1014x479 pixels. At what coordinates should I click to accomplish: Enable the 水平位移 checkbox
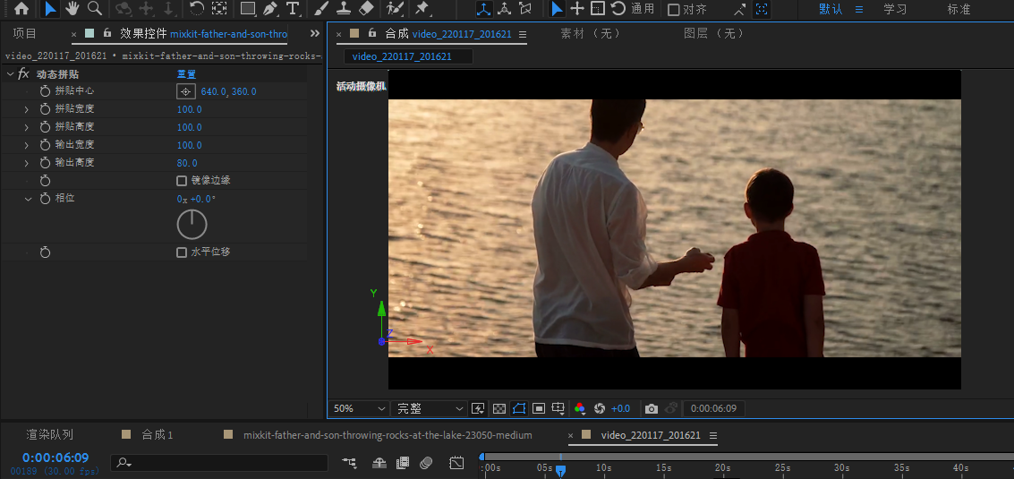coord(182,252)
